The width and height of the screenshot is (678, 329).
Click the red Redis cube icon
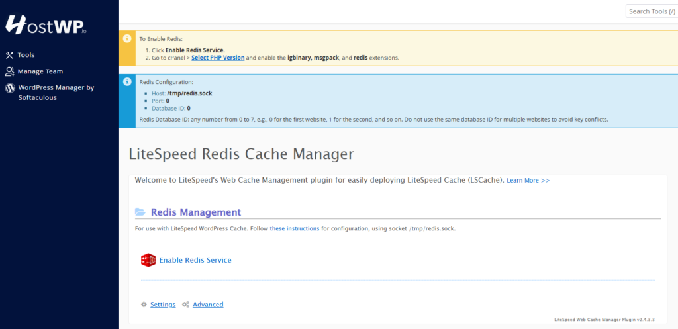(148, 260)
